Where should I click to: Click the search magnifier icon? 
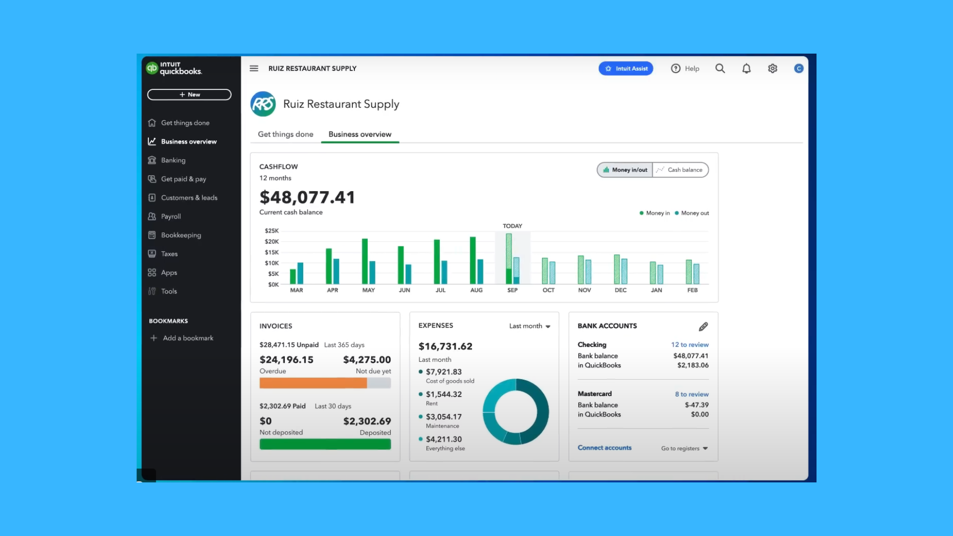pyautogui.click(x=720, y=68)
